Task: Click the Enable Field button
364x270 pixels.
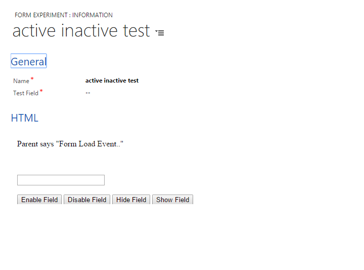Action: pos(39,200)
